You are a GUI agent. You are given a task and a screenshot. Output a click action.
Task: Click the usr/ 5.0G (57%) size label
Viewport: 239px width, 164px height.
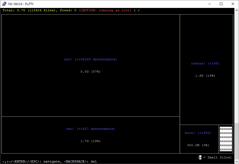click(90, 72)
